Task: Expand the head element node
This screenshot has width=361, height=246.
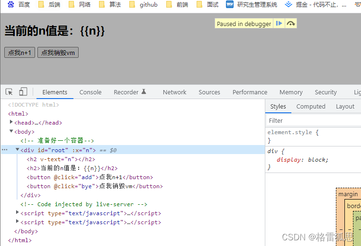Action: click(11, 122)
